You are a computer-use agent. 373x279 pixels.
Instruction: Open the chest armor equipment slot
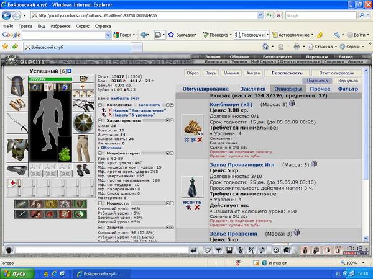(17, 149)
